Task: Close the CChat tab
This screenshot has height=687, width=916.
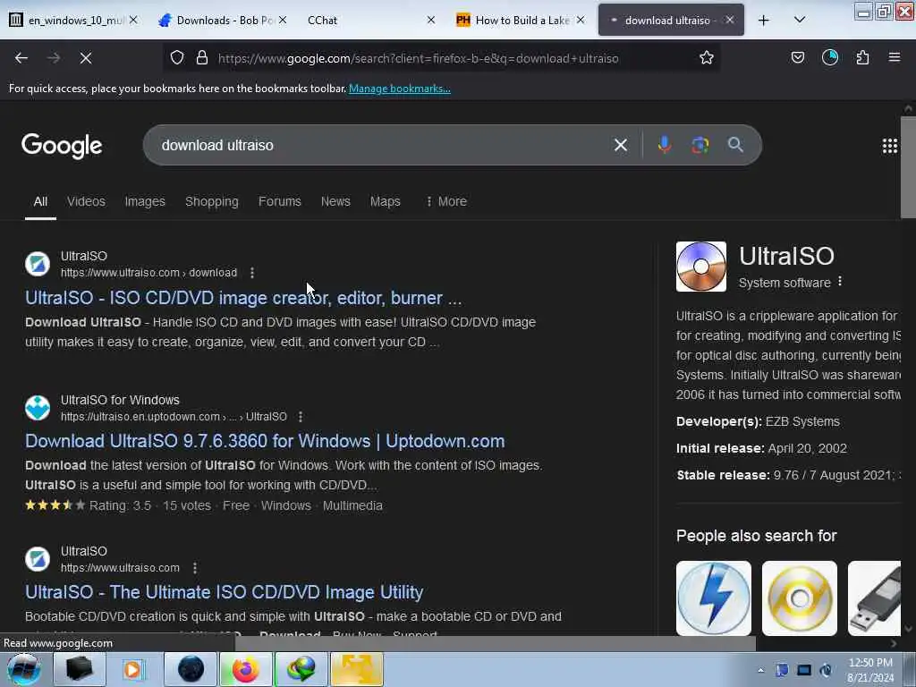Action: click(430, 20)
